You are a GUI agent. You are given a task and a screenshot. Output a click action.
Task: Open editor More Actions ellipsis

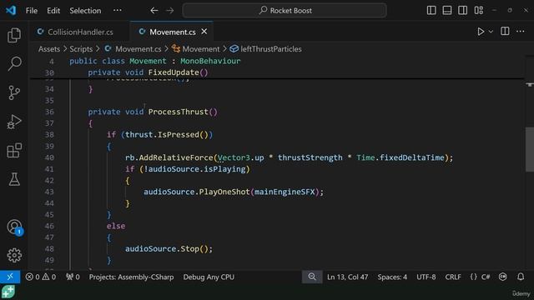tap(521, 32)
